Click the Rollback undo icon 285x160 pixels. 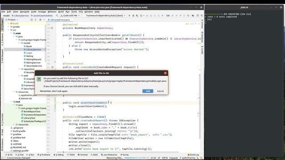pyautogui.click(x=188, y=16)
